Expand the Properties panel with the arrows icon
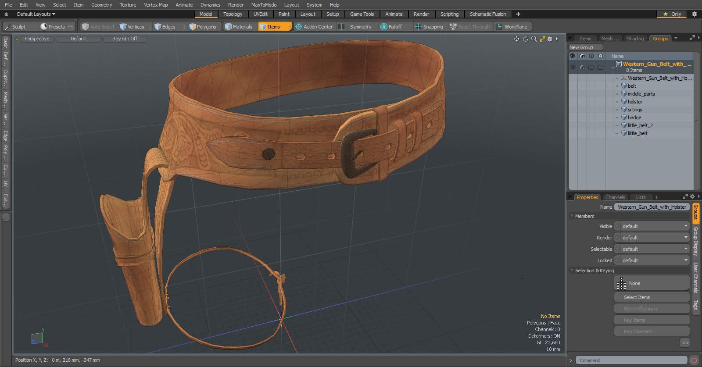The height and width of the screenshot is (367, 702). coord(685,196)
